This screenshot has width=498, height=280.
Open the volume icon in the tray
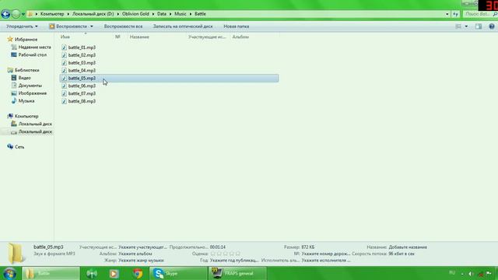pyautogui.click(x=472, y=274)
